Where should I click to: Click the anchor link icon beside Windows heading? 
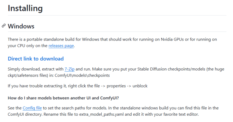(4, 26)
